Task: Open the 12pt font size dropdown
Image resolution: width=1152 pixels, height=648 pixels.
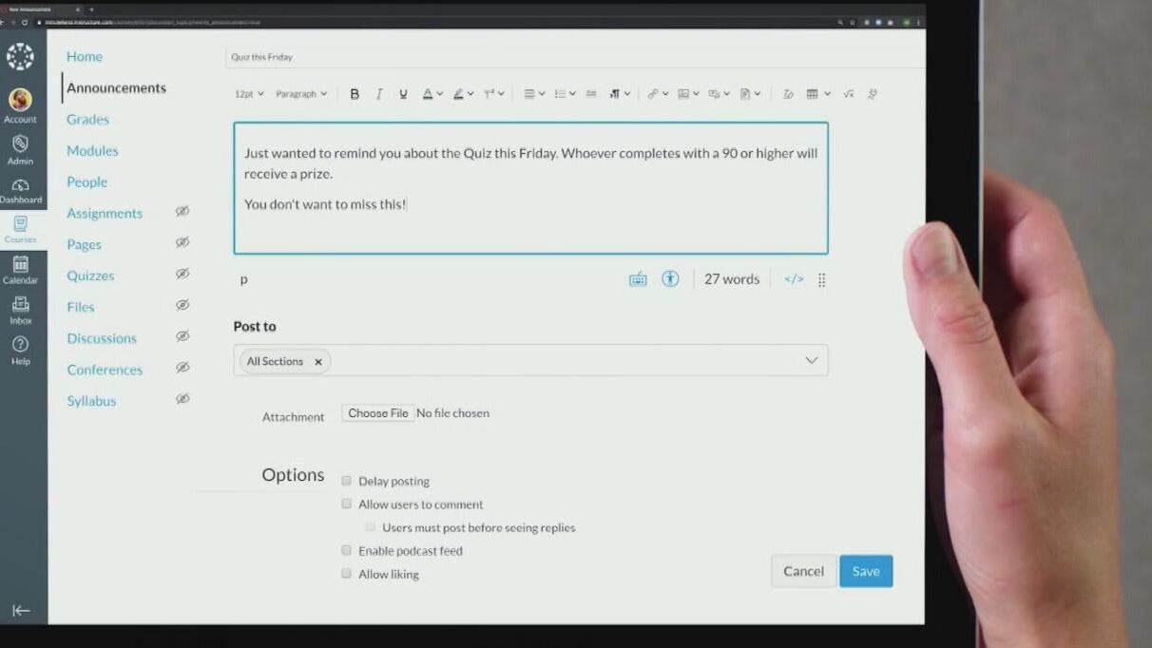Action: (x=249, y=94)
